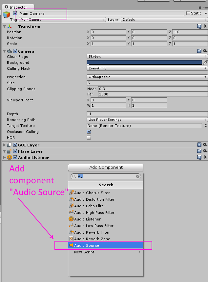This screenshot has height=282, width=208.
Task: Toggle the Main Camera active checkbox
Action: pos(15,13)
